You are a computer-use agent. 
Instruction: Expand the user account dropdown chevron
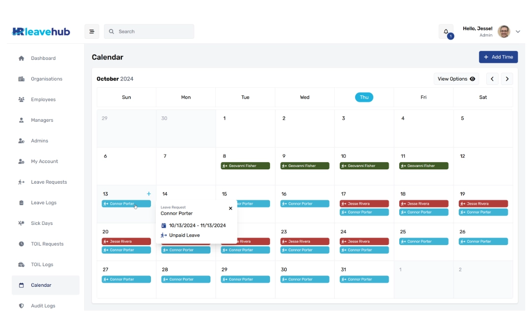(518, 31)
